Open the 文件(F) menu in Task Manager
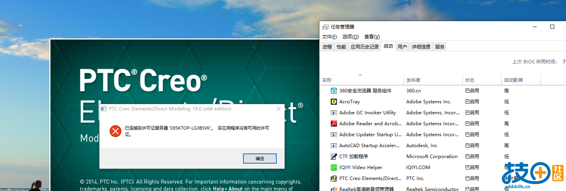The image size is (566, 191). point(329,37)
